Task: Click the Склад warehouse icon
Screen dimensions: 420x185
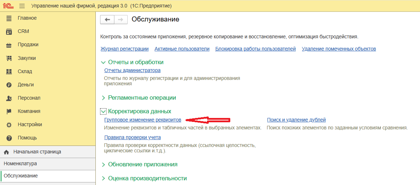Action: coord(9,71)
